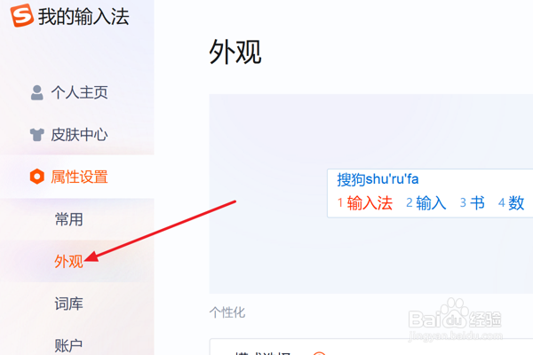Click the 属性设置 hexagon gear icon
The height and width of the screenshot is (355, 533).
click(x=36, y=177)
